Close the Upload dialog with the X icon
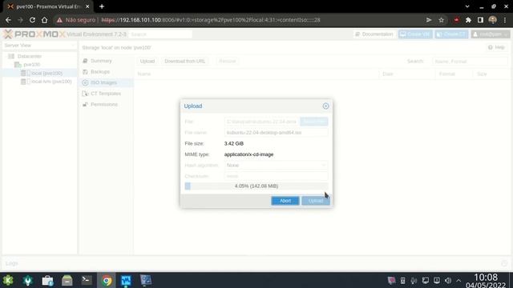 (x=325, y=106)
